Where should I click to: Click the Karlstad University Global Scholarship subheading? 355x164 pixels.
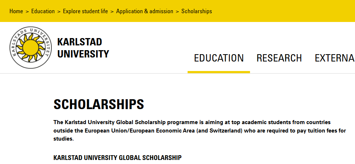[117, 158]
